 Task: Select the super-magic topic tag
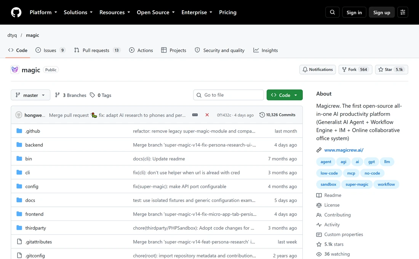click(x=357, y=184)
